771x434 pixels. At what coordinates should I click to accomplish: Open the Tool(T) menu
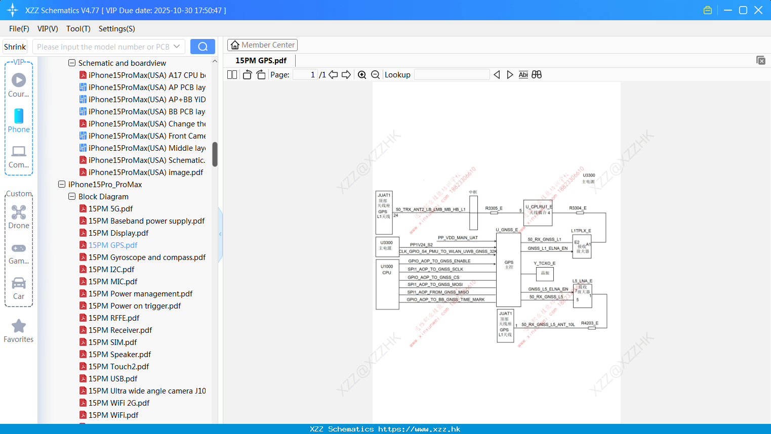coord(78,28)
